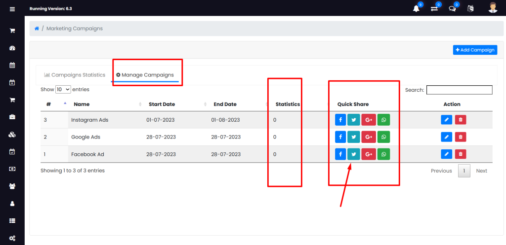Open the list sidebar icon

point(12,221)
